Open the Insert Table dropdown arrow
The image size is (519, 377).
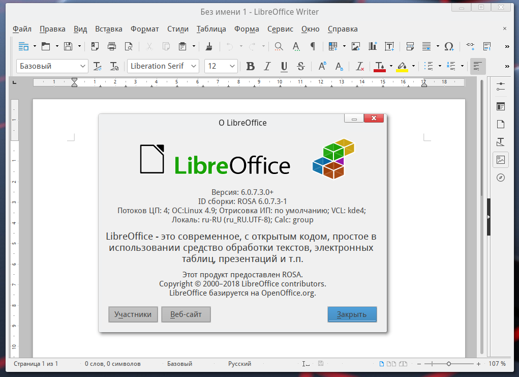(x=344, y=46)
